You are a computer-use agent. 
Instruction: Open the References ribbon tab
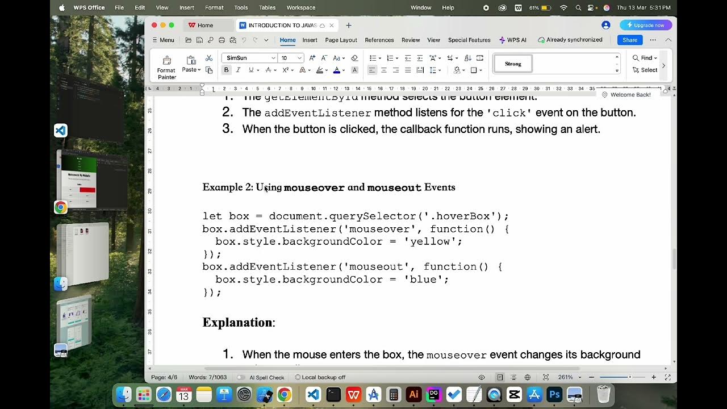click(379, 40)
